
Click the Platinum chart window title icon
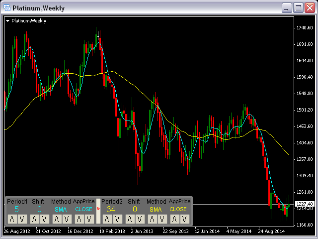[6, 8]
